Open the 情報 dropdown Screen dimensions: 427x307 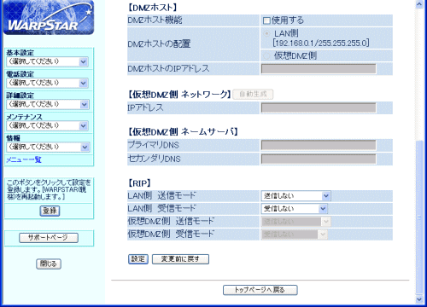(x=48, y=147)
